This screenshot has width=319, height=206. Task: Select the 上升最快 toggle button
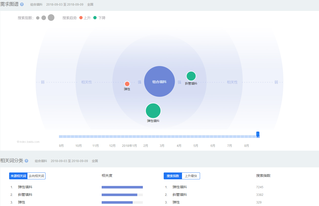pos(191,176)
